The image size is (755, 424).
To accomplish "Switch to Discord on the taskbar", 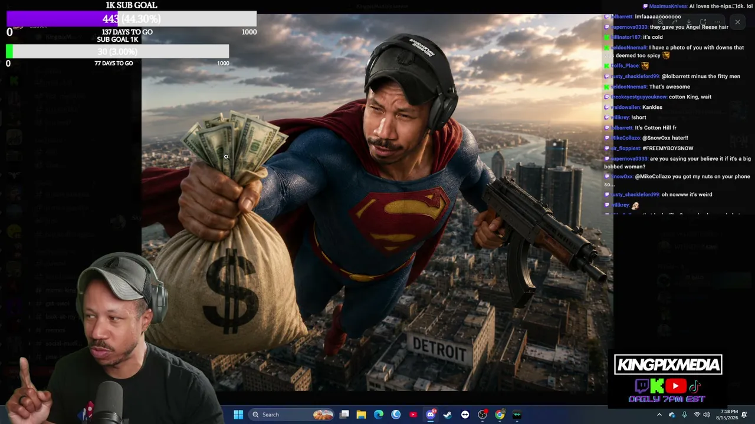I will [431, 415].
